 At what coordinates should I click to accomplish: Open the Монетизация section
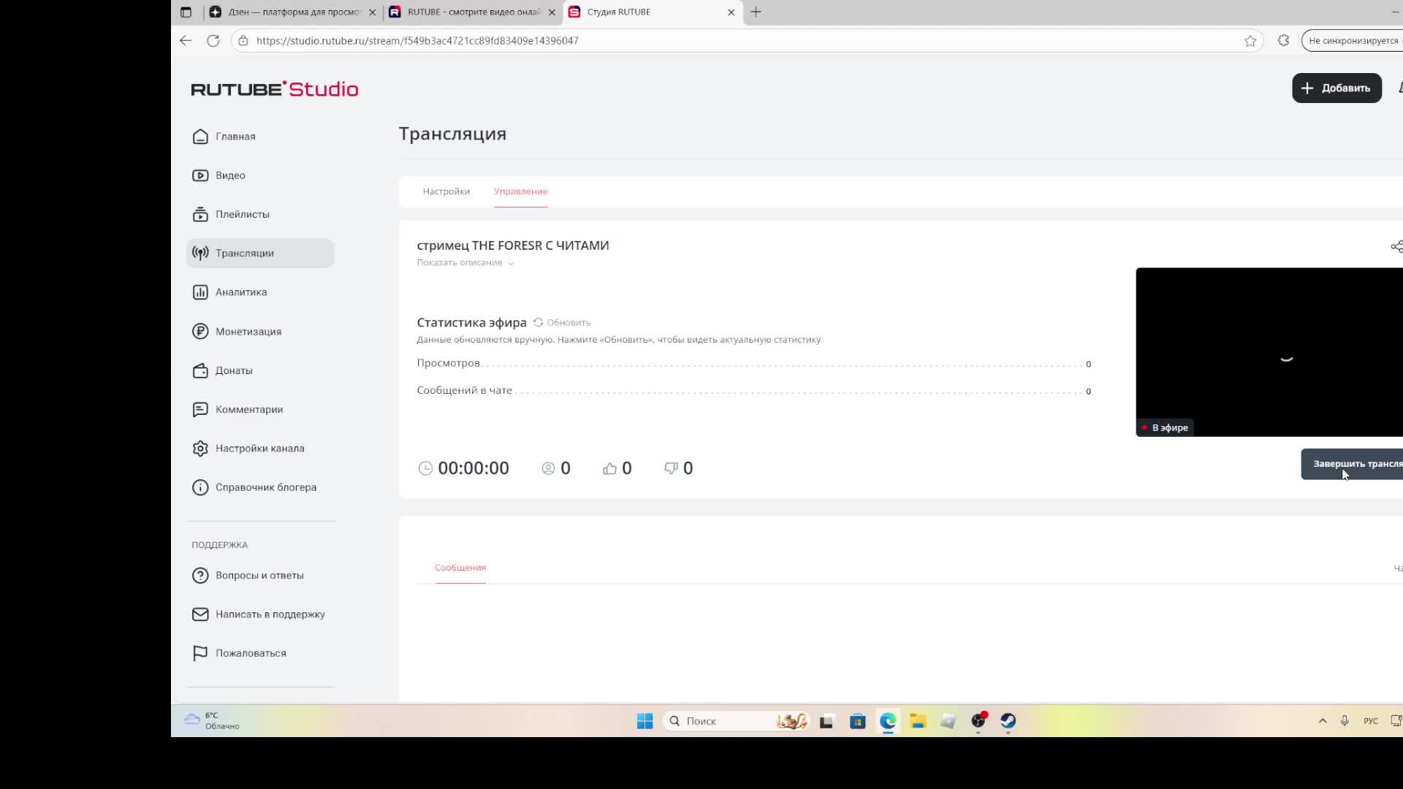pyautogui.click(x=248, y=332)
